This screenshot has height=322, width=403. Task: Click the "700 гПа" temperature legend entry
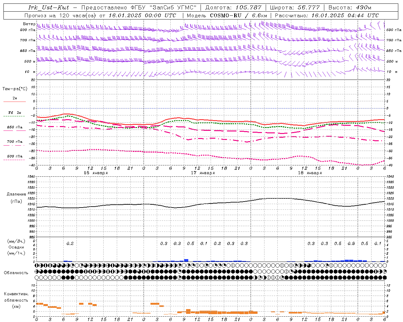coord(14,142)
